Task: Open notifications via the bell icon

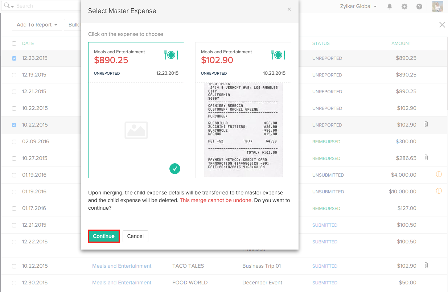Action: click(390, 6)
